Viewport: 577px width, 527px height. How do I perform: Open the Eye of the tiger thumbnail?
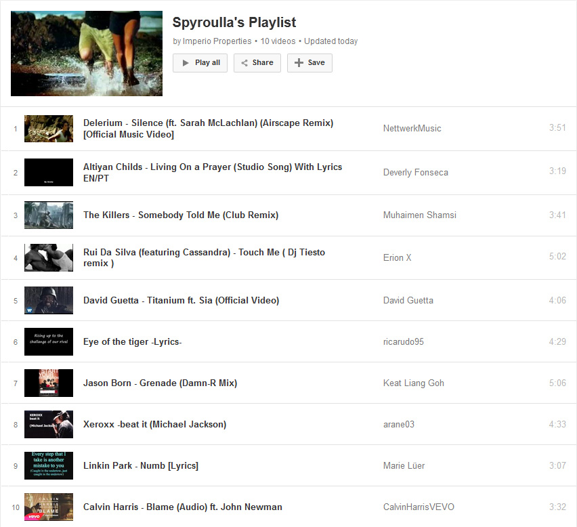pyautogui.click(x=49, y=341)
